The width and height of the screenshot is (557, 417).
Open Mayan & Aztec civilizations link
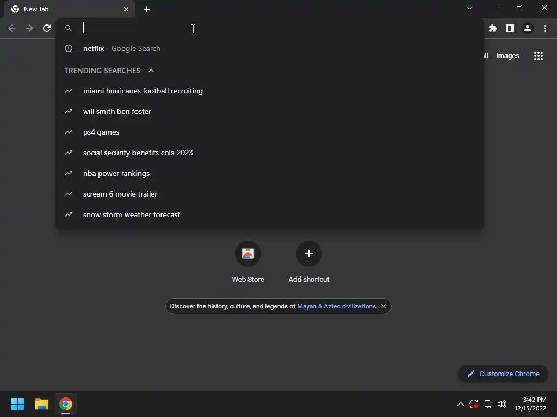point(336,306)
